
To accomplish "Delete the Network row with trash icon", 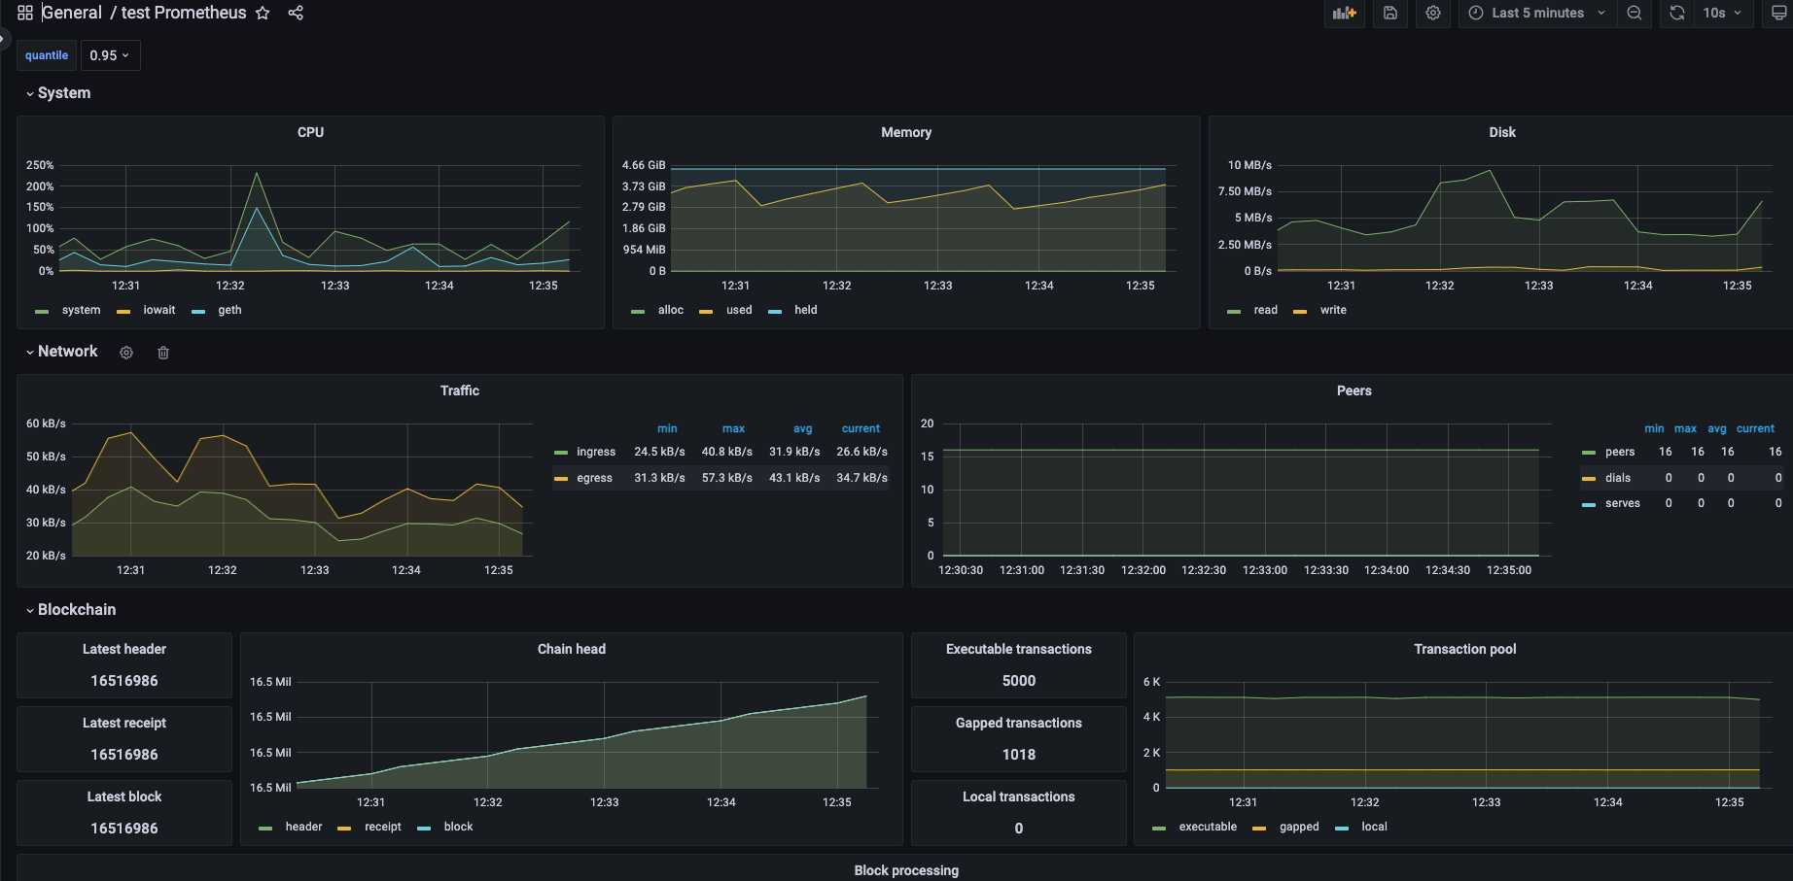I will pyautogui.click(x=163, y=353).
